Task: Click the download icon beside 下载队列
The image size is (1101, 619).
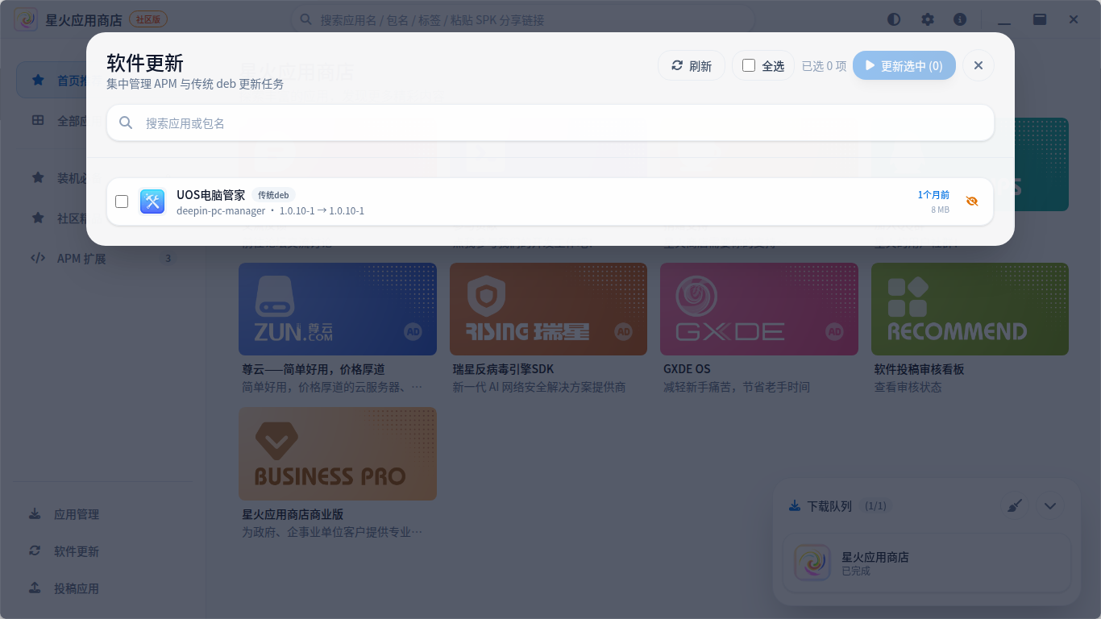Action: tap(795, 506)
